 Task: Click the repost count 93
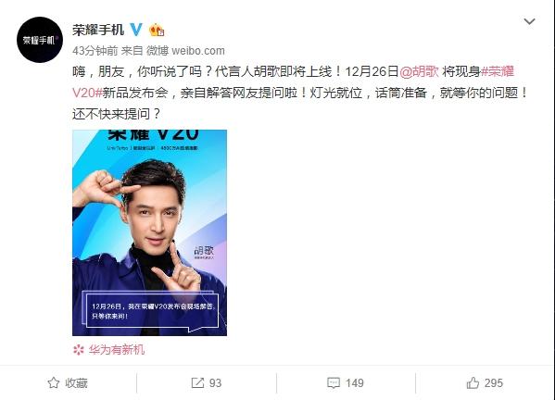(x=215, y=383)
